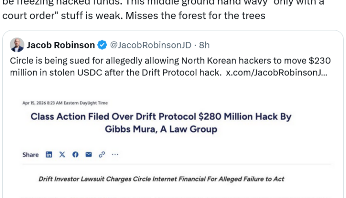Click the Facebook share icon
The width and height of the screenshot is (346, 198).
coord(76,155)
